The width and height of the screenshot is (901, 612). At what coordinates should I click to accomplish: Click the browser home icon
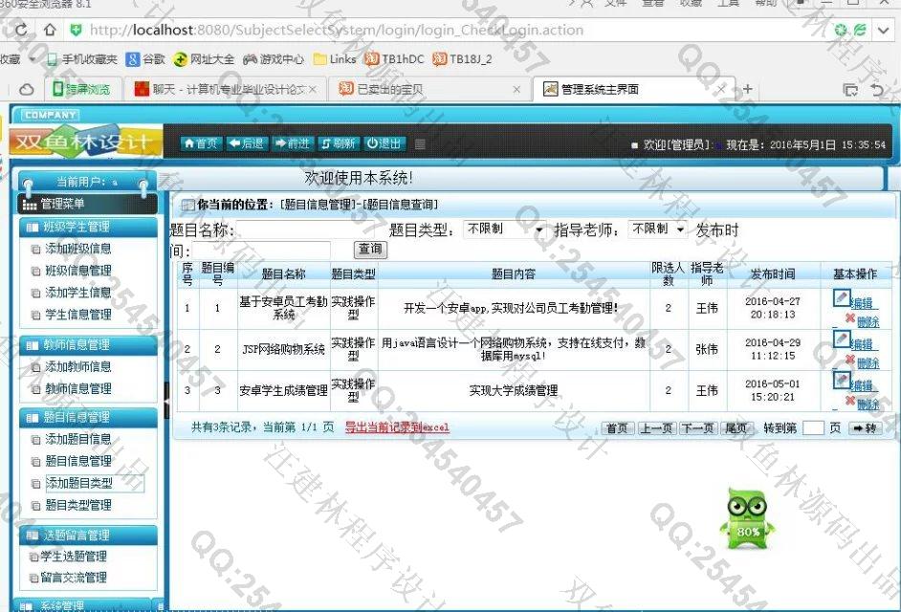pyautogui.click(x=50, y=30)
